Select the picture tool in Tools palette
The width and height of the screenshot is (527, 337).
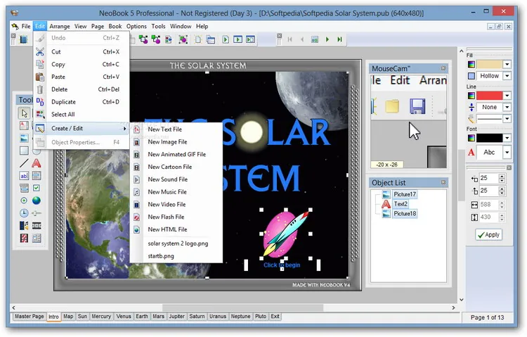point(24,139)
